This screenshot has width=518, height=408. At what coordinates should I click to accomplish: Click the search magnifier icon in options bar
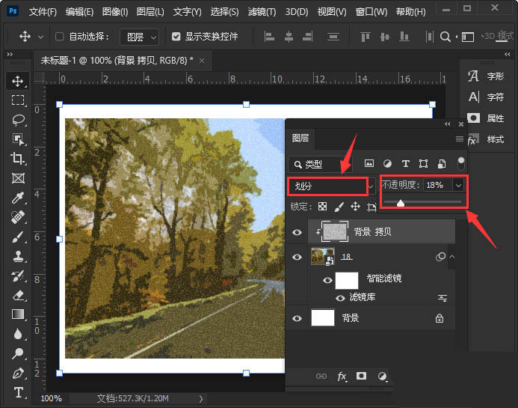[x=445, y=37]
